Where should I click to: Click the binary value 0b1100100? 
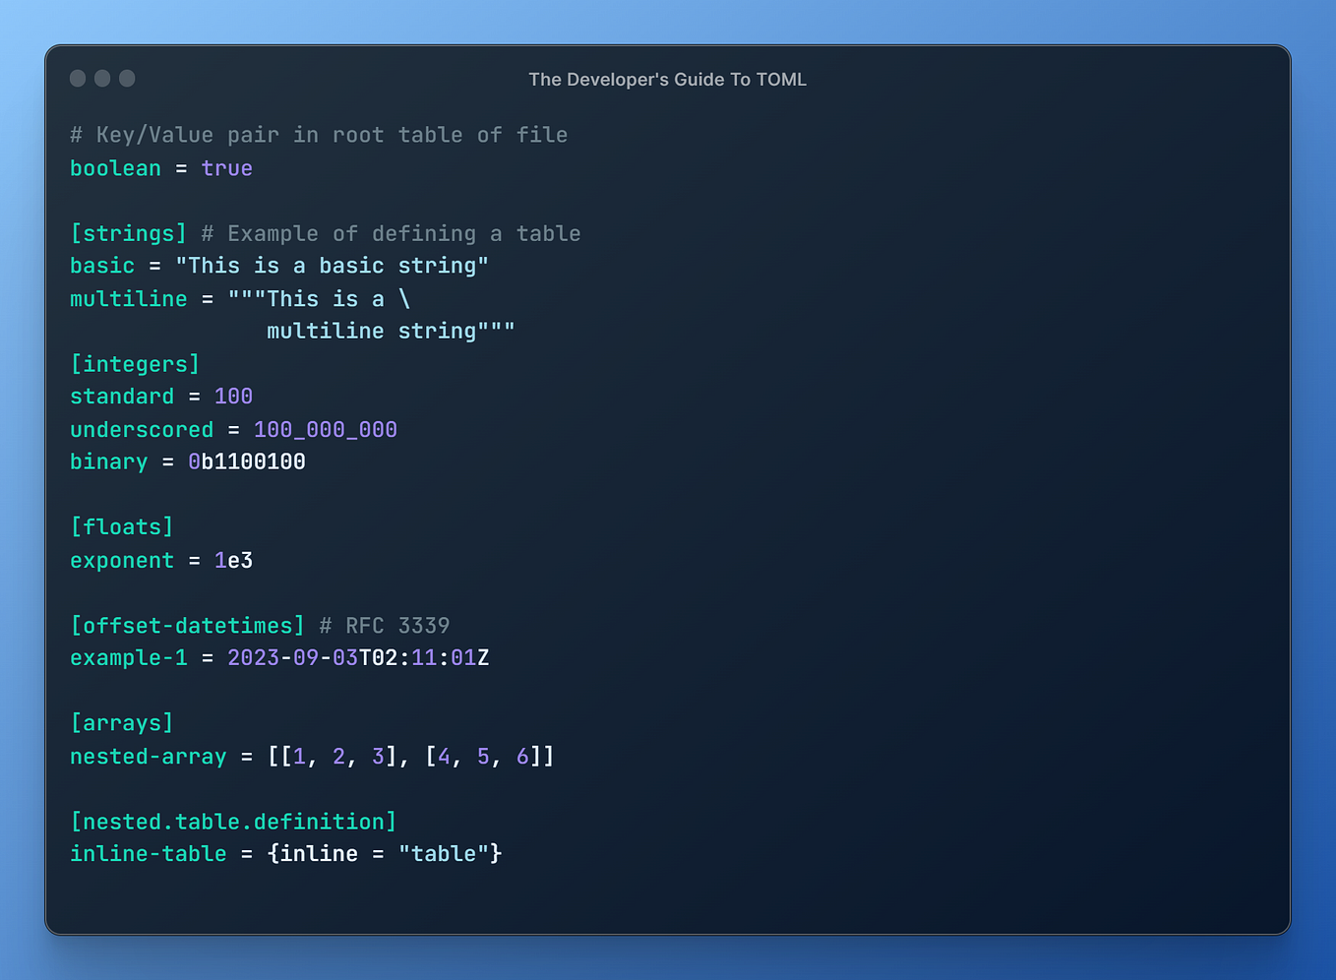click(247, 460)
